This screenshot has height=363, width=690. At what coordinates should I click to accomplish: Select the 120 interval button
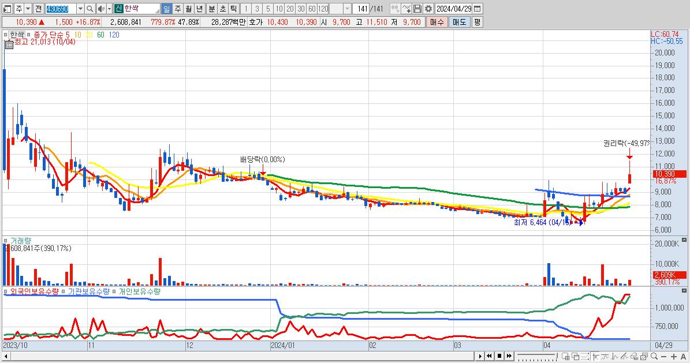pos(323,9)
